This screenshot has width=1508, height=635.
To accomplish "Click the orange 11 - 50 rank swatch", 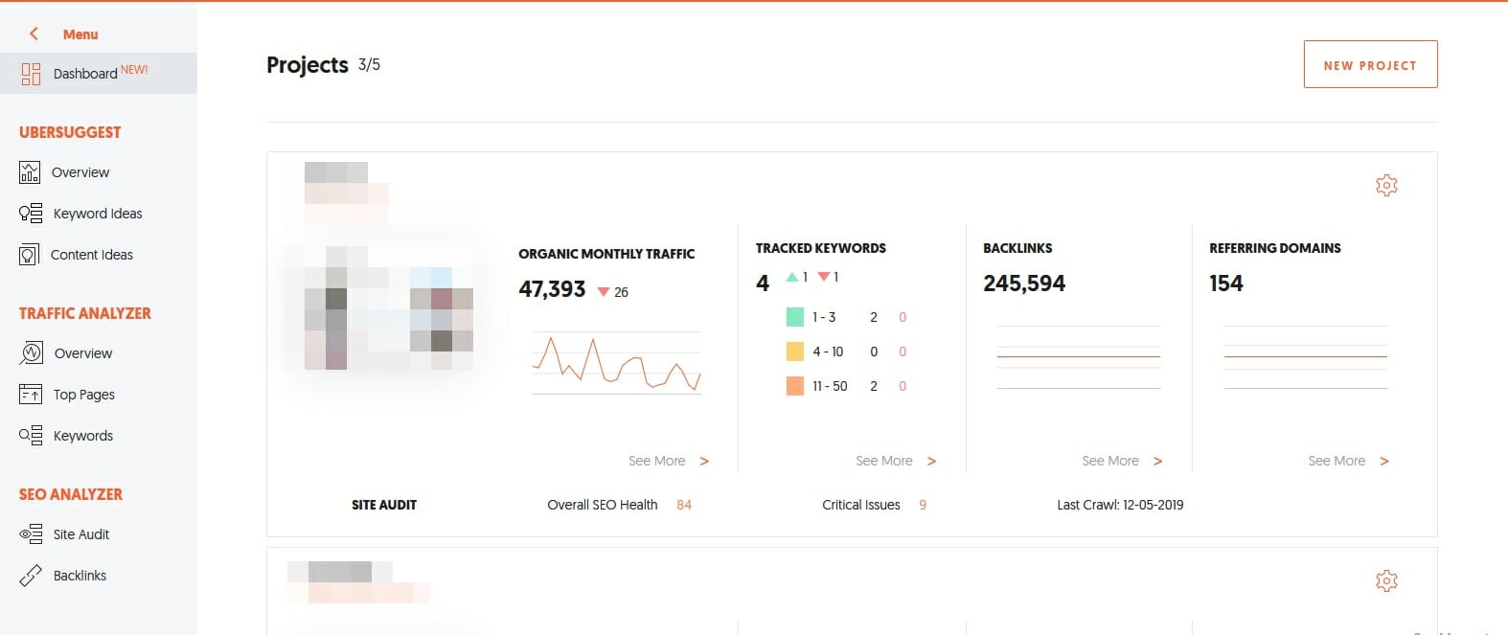I will (x=795, y=386).
